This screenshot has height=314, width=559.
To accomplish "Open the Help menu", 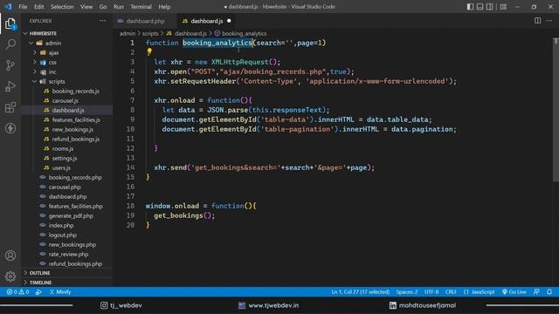I will click(164, 7).
